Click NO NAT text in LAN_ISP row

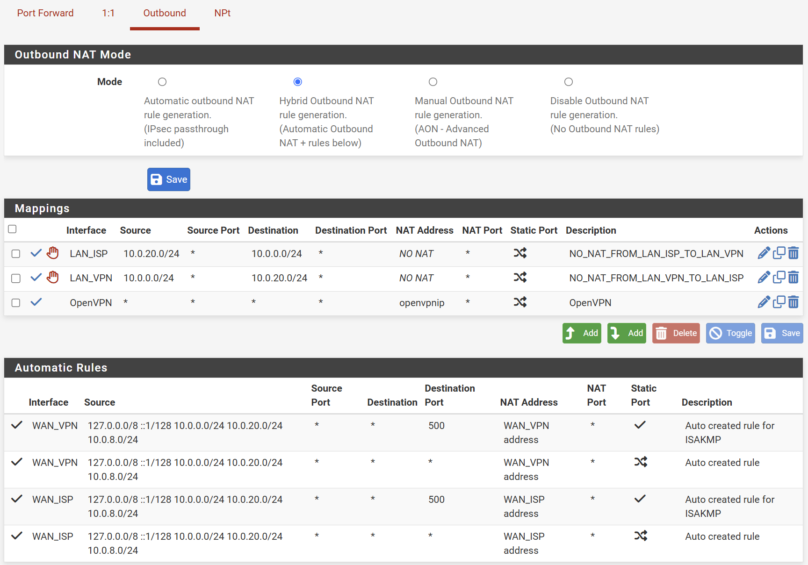(x=417, y=254)
